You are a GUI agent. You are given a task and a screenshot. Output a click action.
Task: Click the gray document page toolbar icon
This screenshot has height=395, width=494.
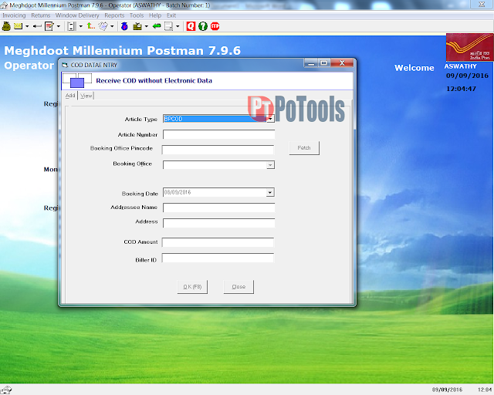[168, 26]
